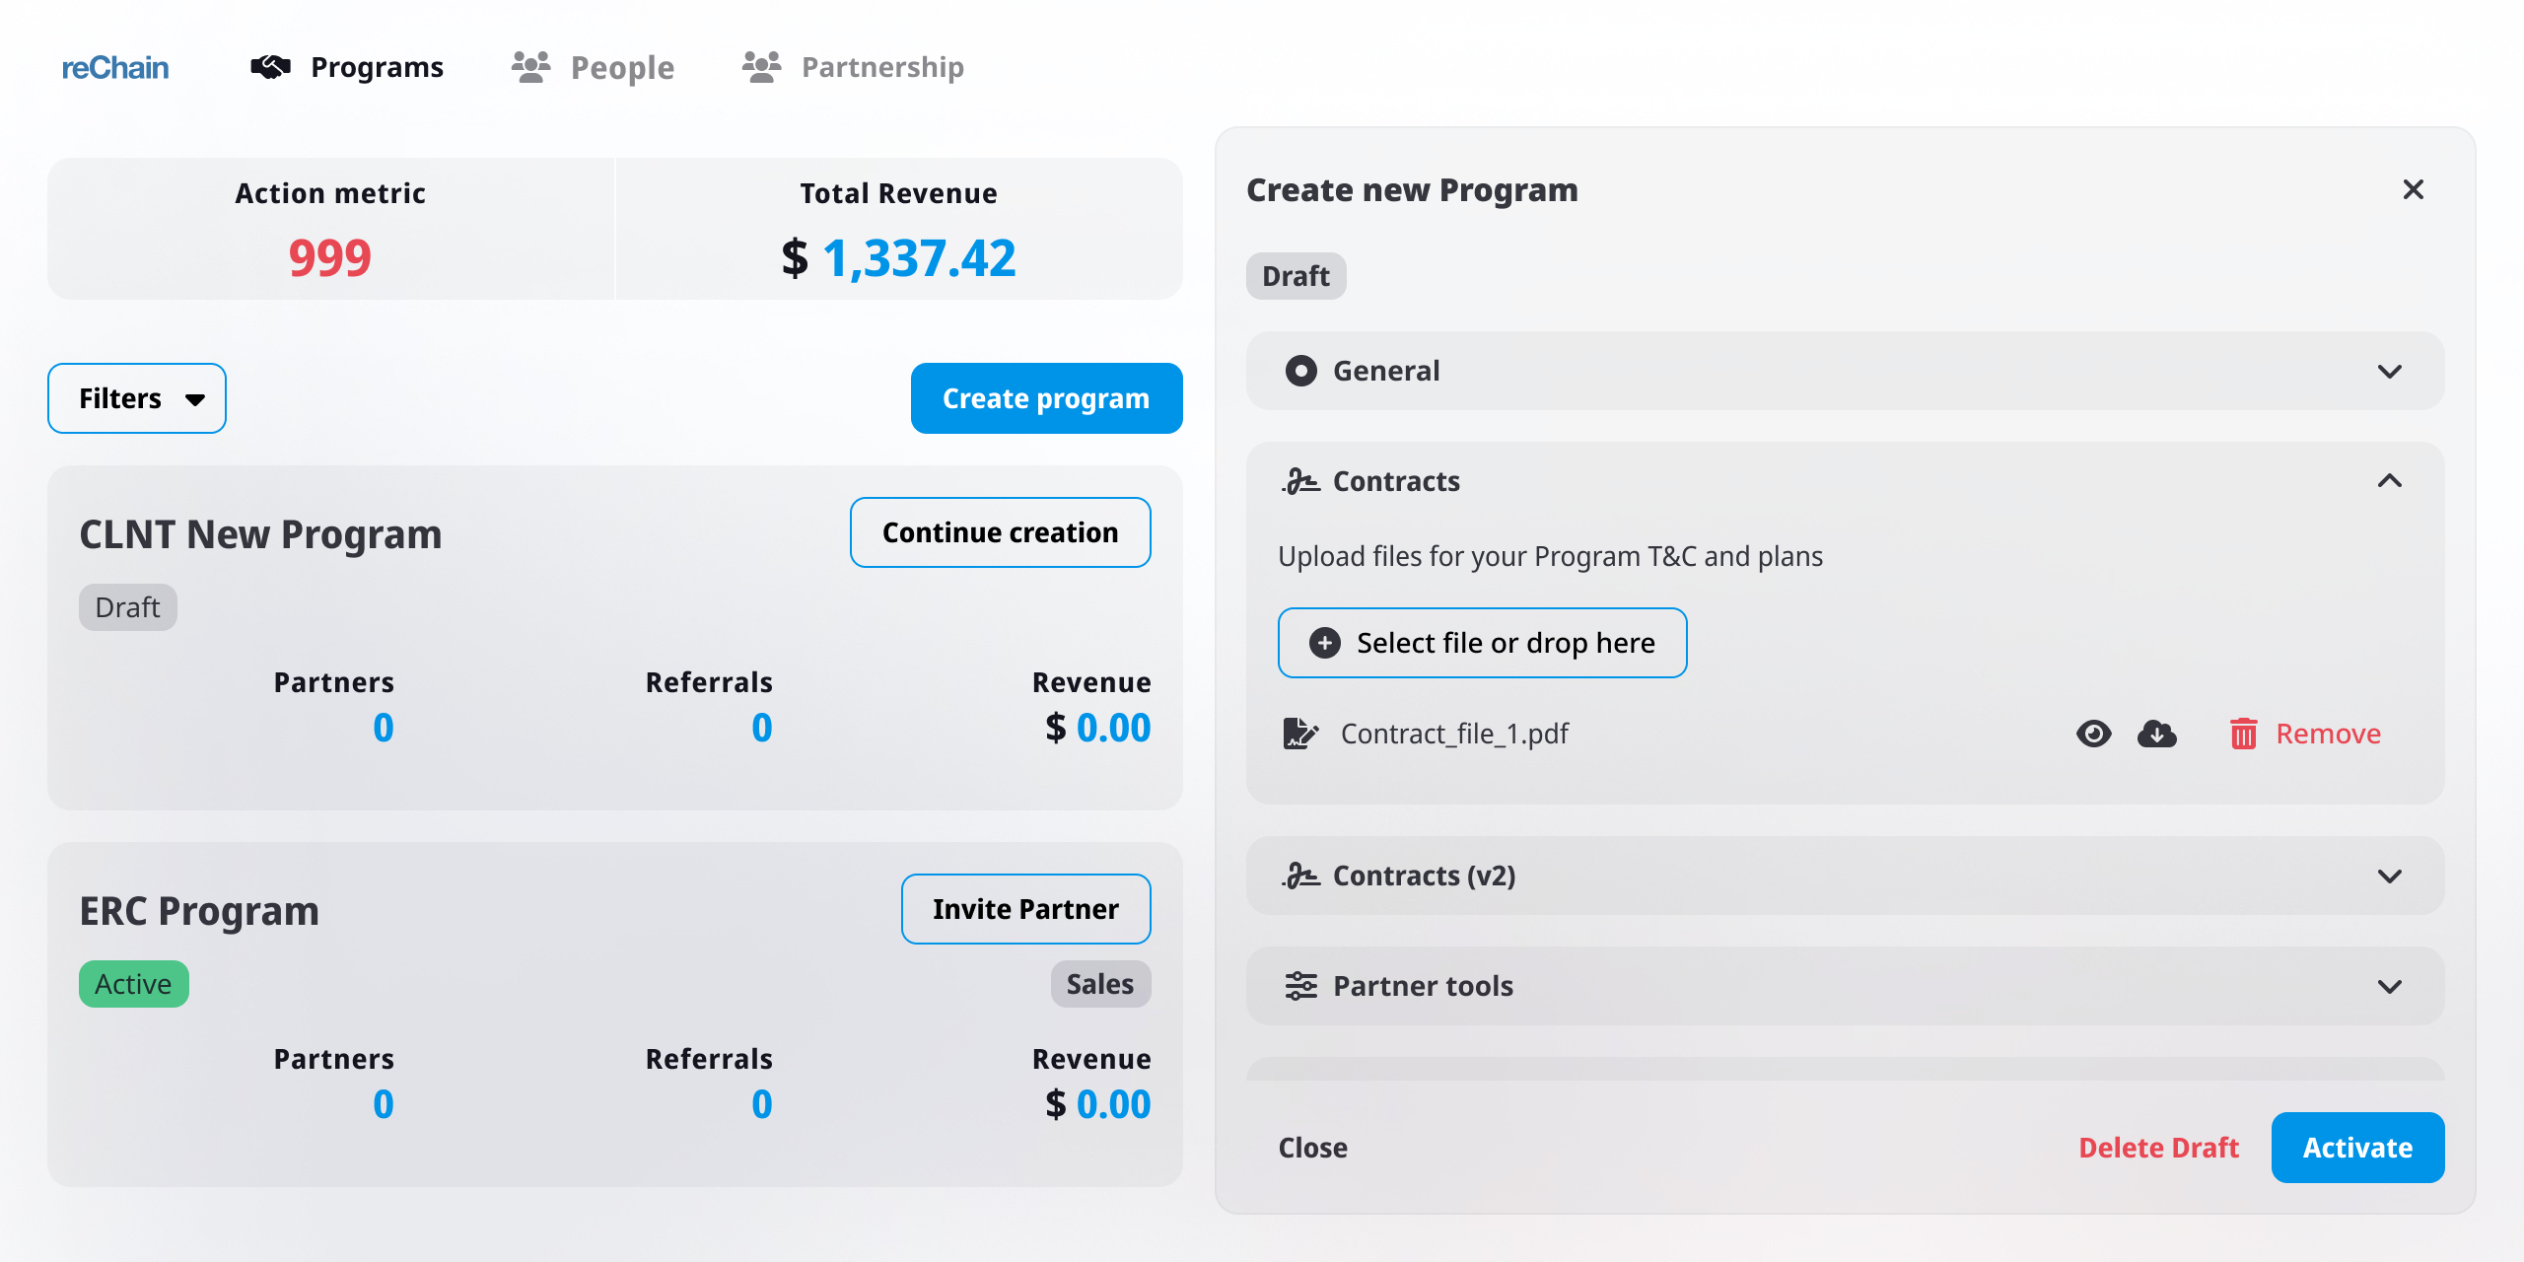This screenshot has height=1262, width=2524.
Task: Close the Create new Program panel
Action: click(2413, 189)
